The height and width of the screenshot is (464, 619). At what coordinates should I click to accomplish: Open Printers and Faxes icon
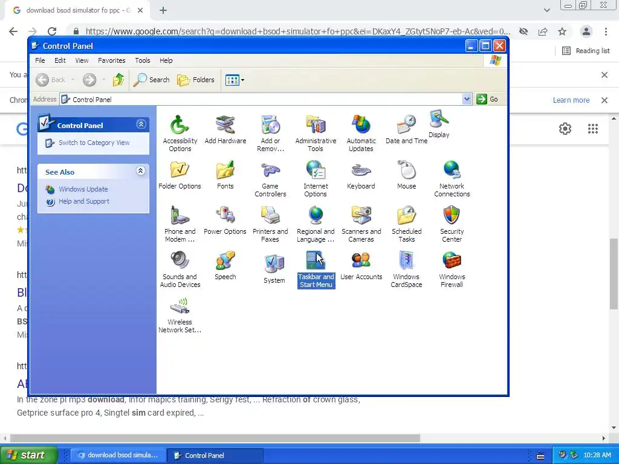point(270,224)
